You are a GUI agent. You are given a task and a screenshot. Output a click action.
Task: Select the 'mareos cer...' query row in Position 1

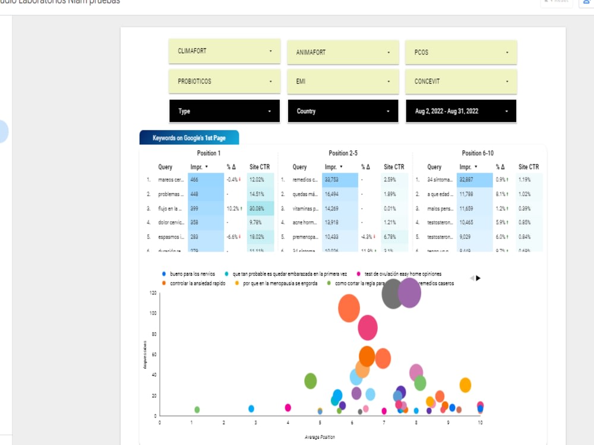[171, 180]
